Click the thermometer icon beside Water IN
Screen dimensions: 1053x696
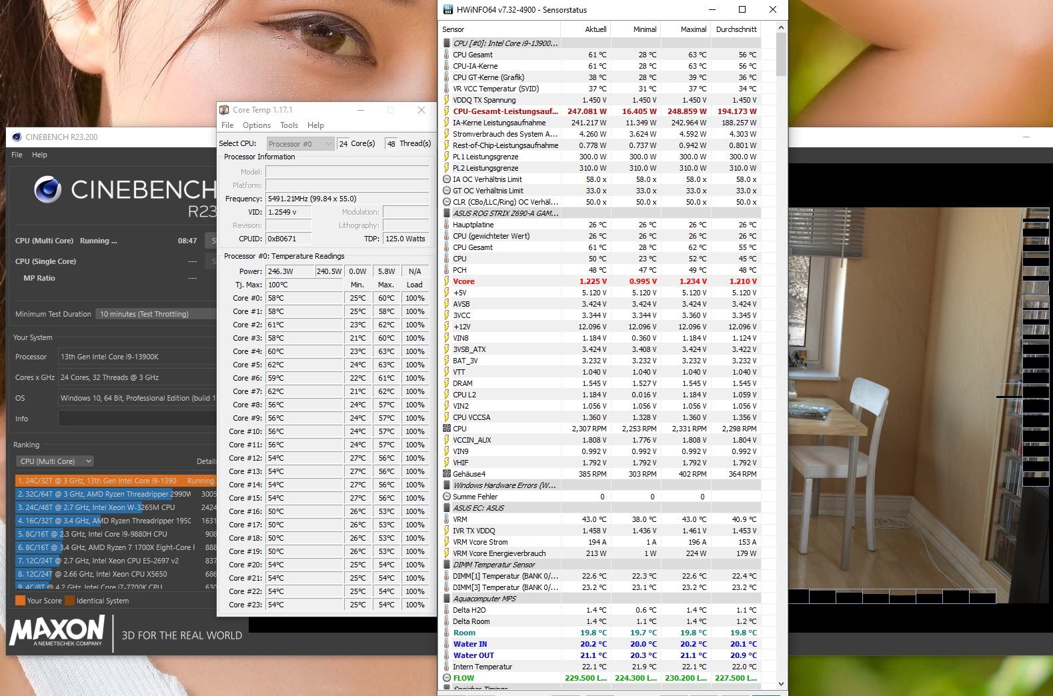(x=447, y=644)
